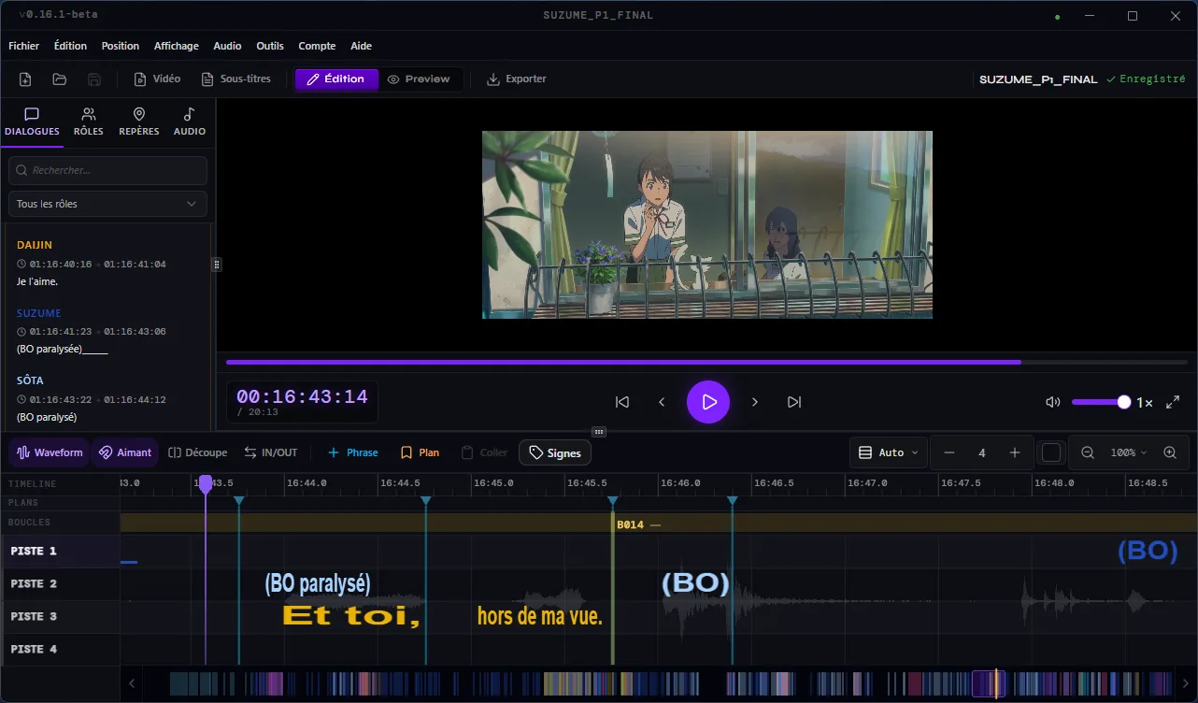Adjust the volume slider

pyautogui.click(x=1101, y=402)
